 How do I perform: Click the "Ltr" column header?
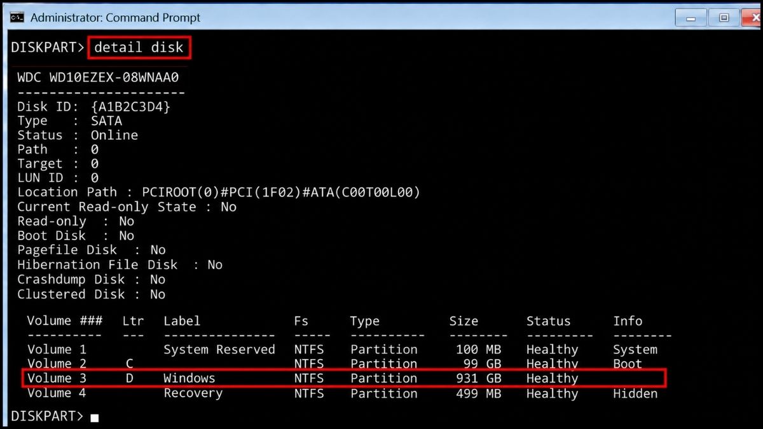tap(134, 321)
